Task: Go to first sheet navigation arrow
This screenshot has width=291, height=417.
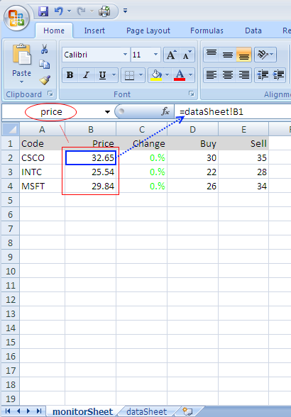Action: pyautogui.click(x=8, y=411)
